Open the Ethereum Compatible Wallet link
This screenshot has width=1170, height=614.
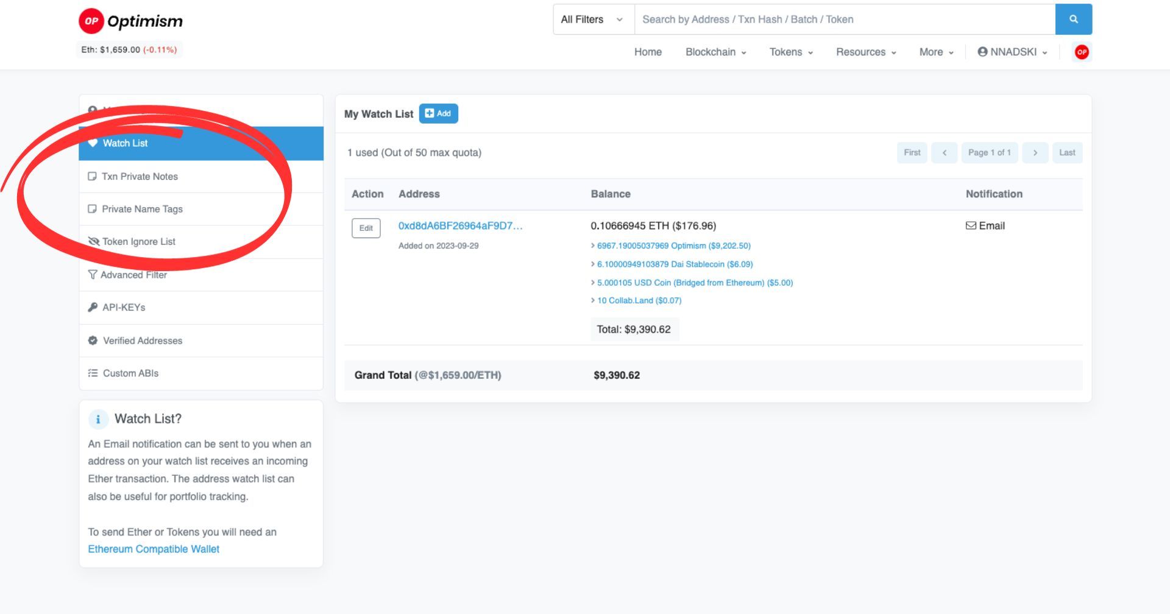point(154,549)
